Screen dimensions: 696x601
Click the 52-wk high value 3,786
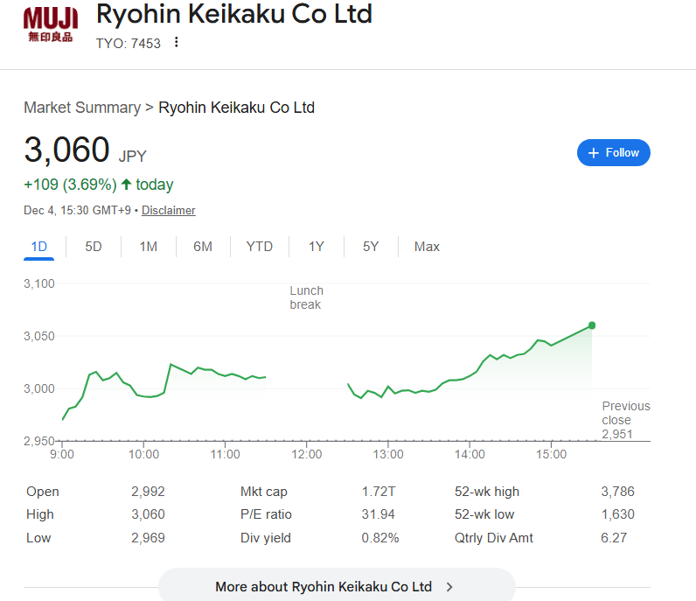617,492
